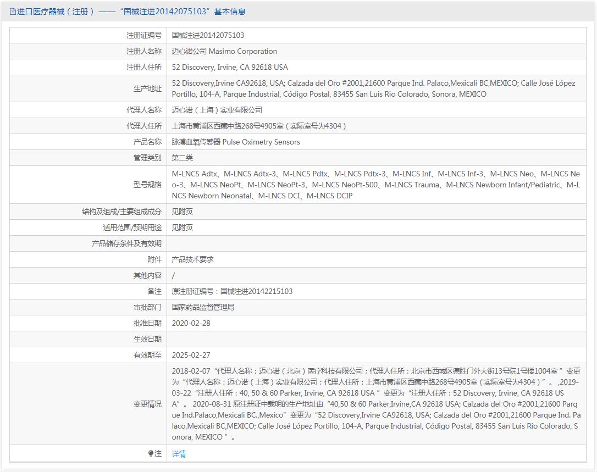Click the 审批部门 label
Viewport: 597px width, 472px height.
(x=147, y=308)
